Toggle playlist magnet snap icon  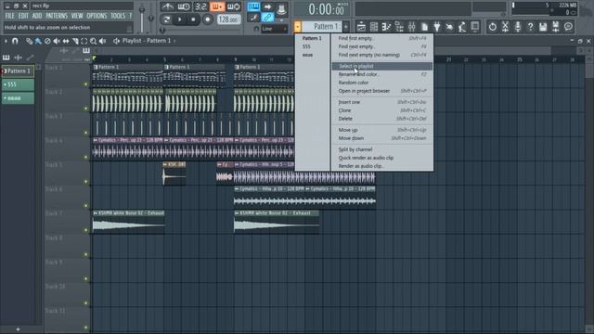[15, 41]
